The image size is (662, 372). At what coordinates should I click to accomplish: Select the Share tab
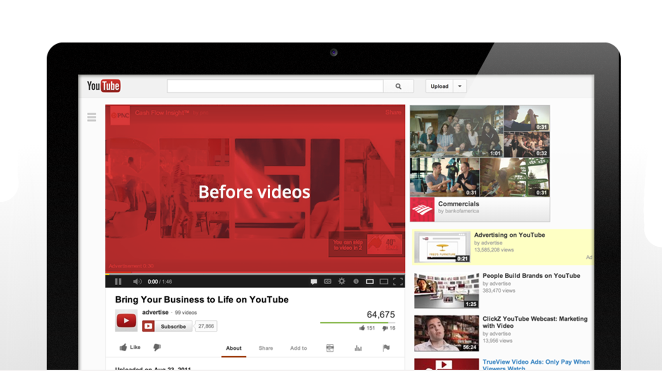click(x=266, y=348)
